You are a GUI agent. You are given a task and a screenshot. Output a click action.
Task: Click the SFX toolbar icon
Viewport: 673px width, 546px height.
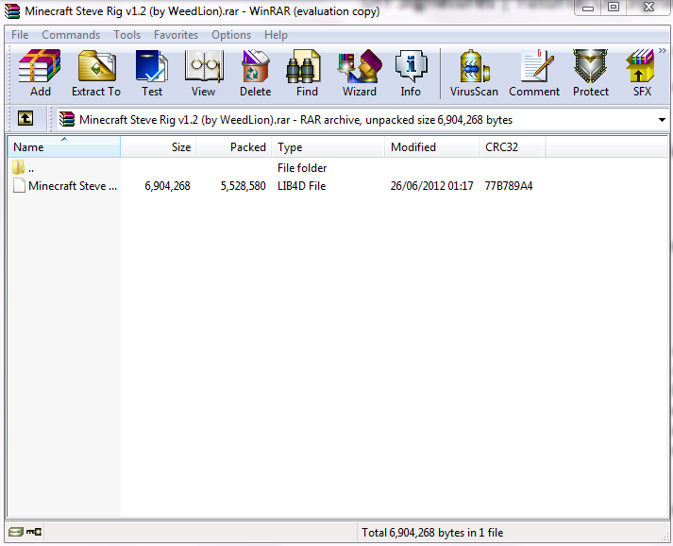pyautogui.click(x=642, y=73)
